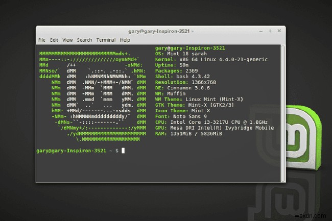Image resolution: width=332 pixels, height=221 pixels.
Task: Open the File menu
Action: 42,40
